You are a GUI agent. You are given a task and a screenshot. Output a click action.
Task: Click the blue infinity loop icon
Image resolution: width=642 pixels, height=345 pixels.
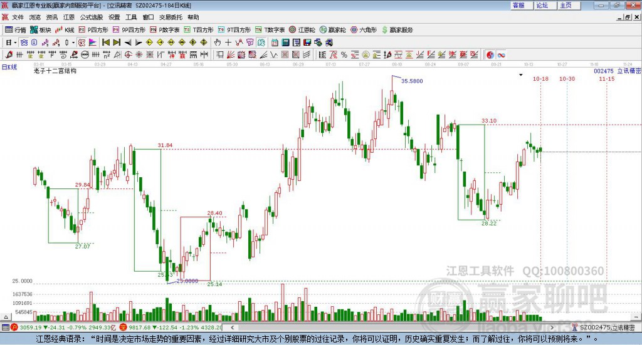pos(501,54)
